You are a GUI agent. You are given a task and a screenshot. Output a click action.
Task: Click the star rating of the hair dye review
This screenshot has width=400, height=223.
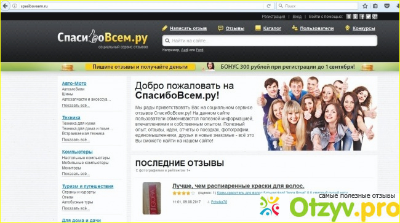(183, 194)
